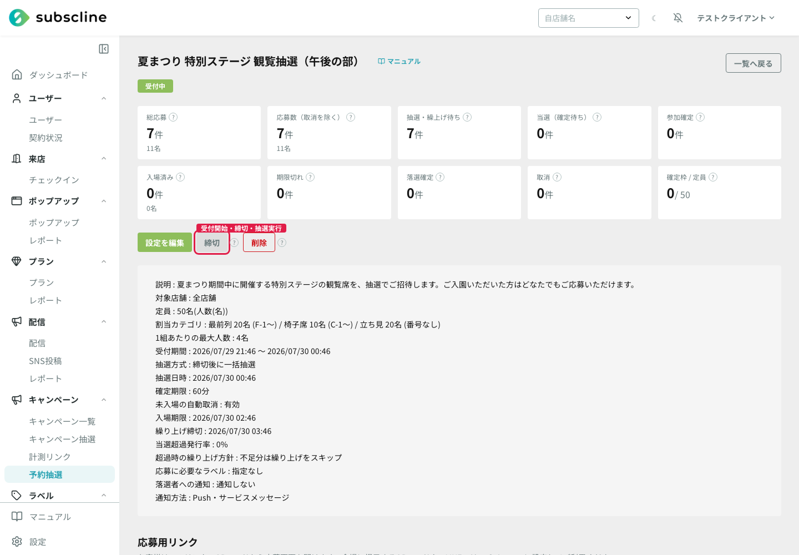Click the subscline logo icon
This screenshot has height=555, width=799.
pyautogui.click(x=19, y=18)
